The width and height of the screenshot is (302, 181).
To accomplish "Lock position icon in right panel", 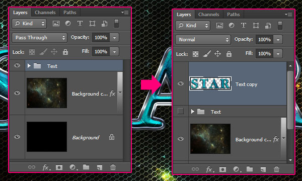I will click(217, 54).
